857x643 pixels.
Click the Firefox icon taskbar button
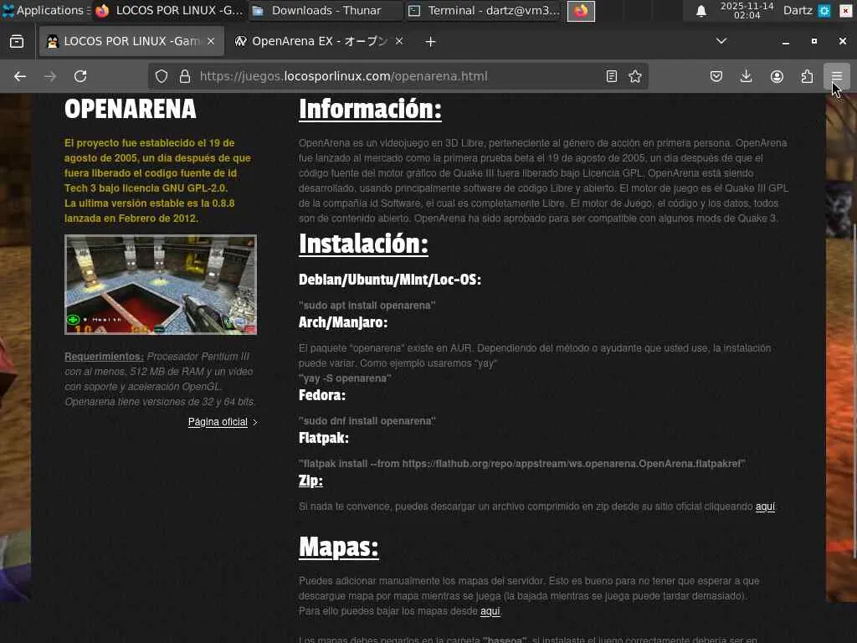(x=581, y=10)
